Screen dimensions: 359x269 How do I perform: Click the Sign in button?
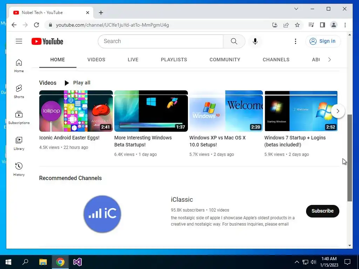tap(323, 41)
